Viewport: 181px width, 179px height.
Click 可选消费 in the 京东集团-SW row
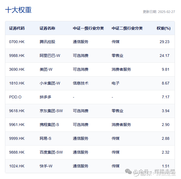tap(81, 111)
